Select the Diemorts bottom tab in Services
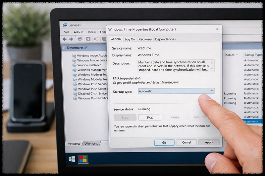Screen dimensions: 265x176 click(x=91, y=144)
